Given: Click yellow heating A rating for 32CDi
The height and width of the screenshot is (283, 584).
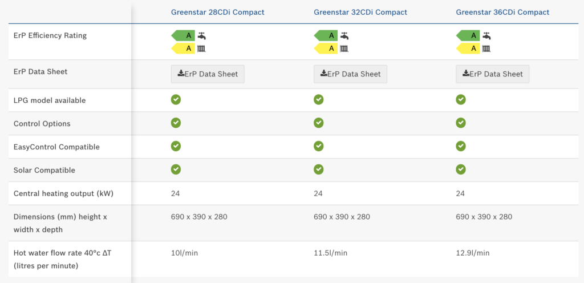Looking at the screenshot, I should click(x=326, y=48).
